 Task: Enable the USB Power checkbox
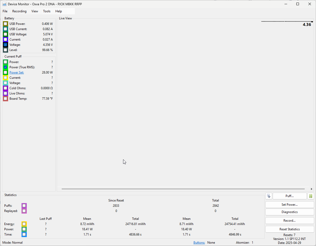pyautogui.click(x=6, y=24)
